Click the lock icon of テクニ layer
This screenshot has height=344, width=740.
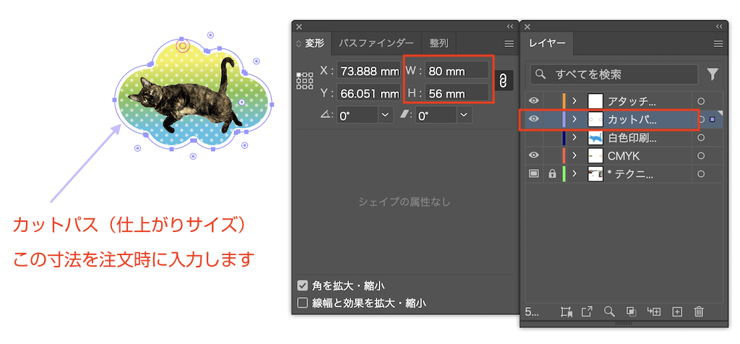tap(551, 174)
